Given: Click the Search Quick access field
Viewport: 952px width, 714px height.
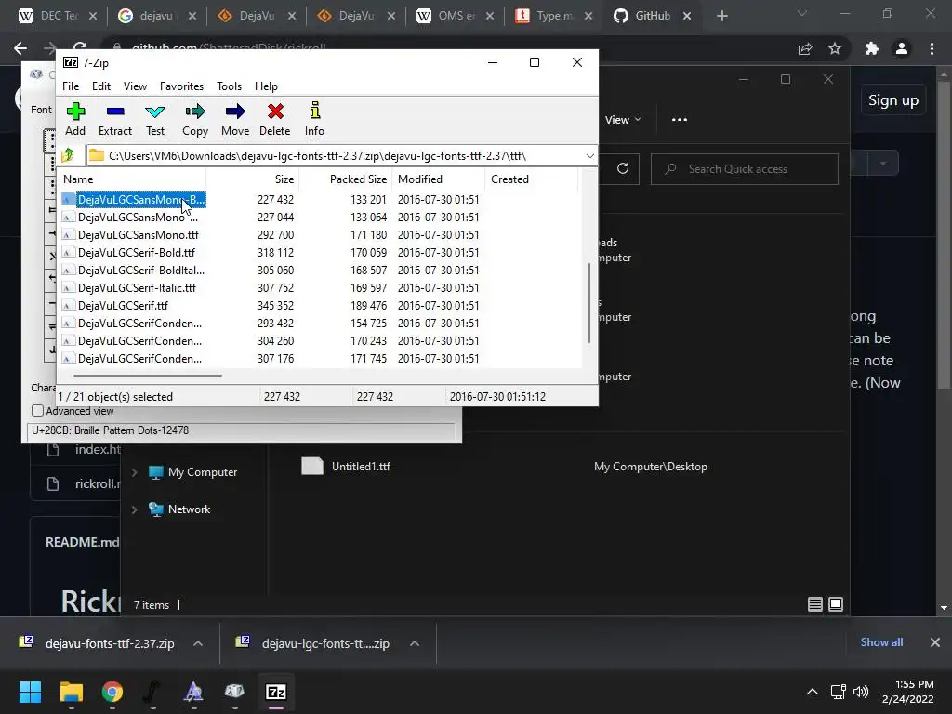Looking at the screenshot, I should [x=745, y=169].
